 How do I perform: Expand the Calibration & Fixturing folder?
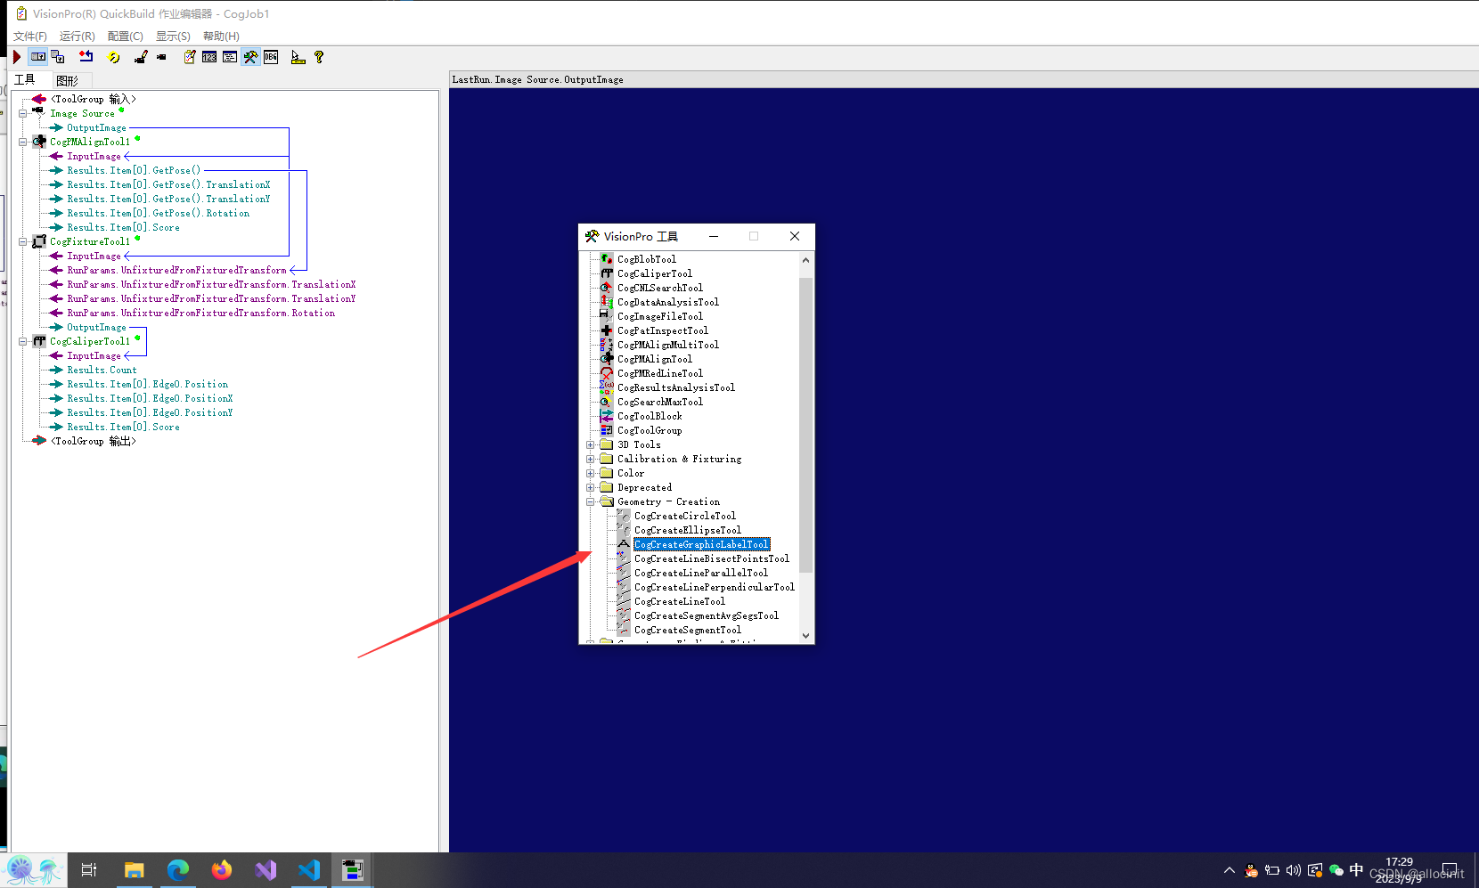[591, 459]
